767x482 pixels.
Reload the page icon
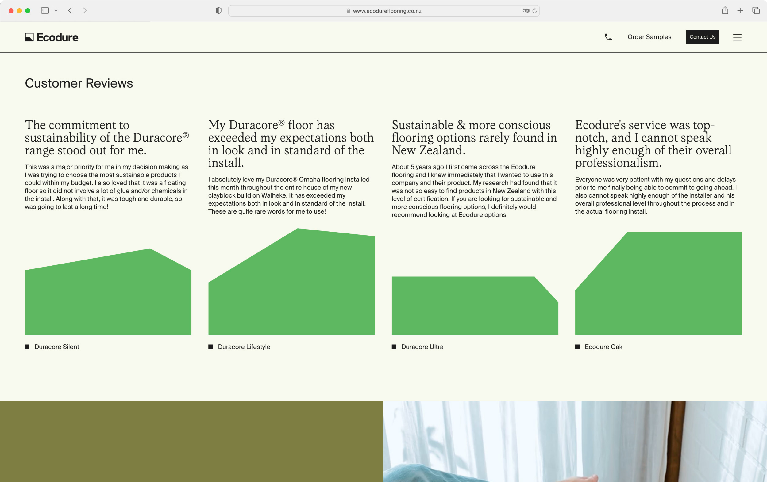(x=534, y=10)
